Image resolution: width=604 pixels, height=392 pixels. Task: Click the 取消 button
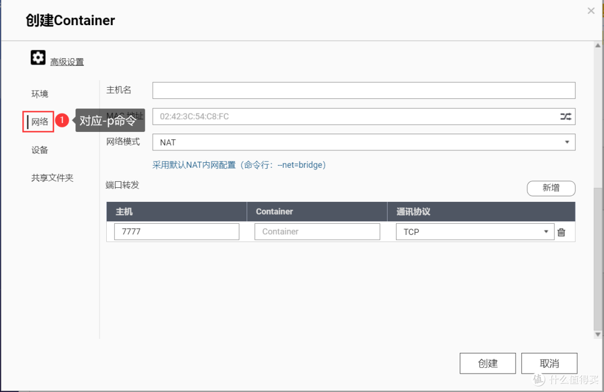[x=549, y=363]
